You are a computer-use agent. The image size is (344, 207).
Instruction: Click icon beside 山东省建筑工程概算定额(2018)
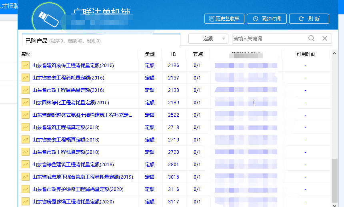[26, 127]
